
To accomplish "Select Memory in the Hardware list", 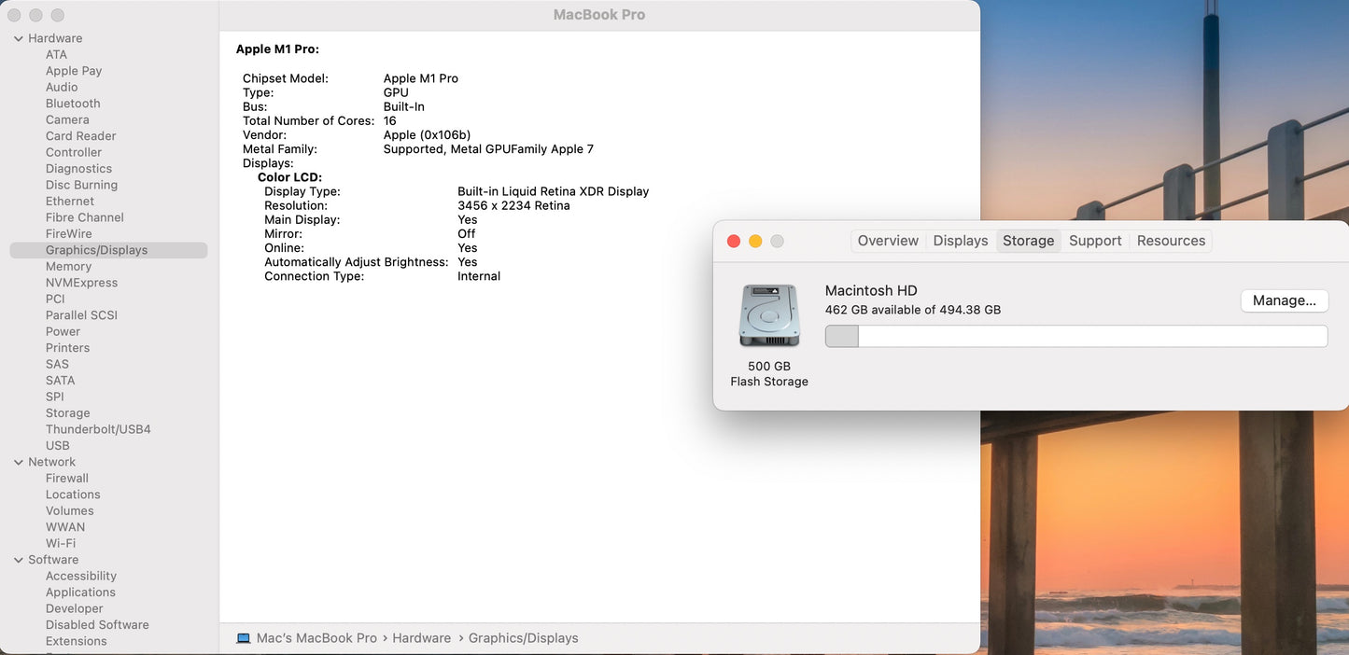I will point(68,266).
